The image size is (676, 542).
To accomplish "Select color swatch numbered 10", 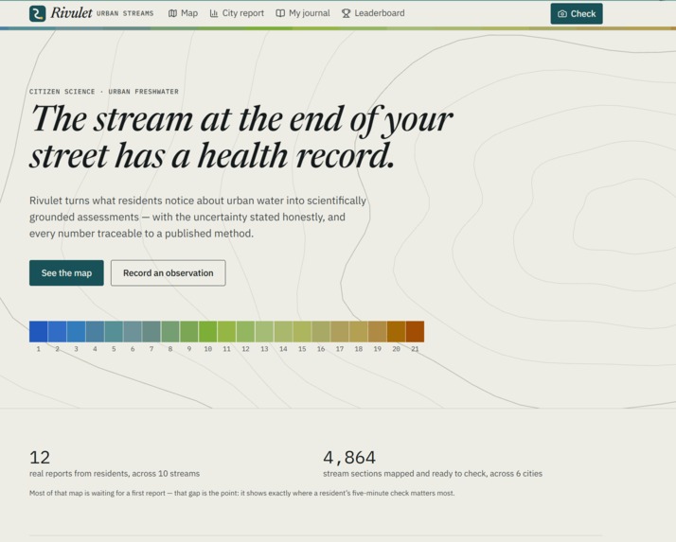I will 207,331.
